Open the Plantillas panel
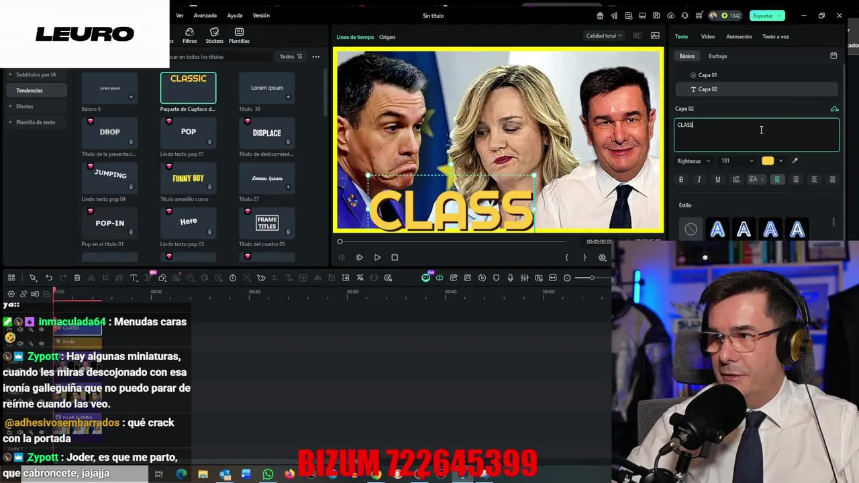Image resolution: width=859 pixels, height=483 pixels. pos(239,36)
